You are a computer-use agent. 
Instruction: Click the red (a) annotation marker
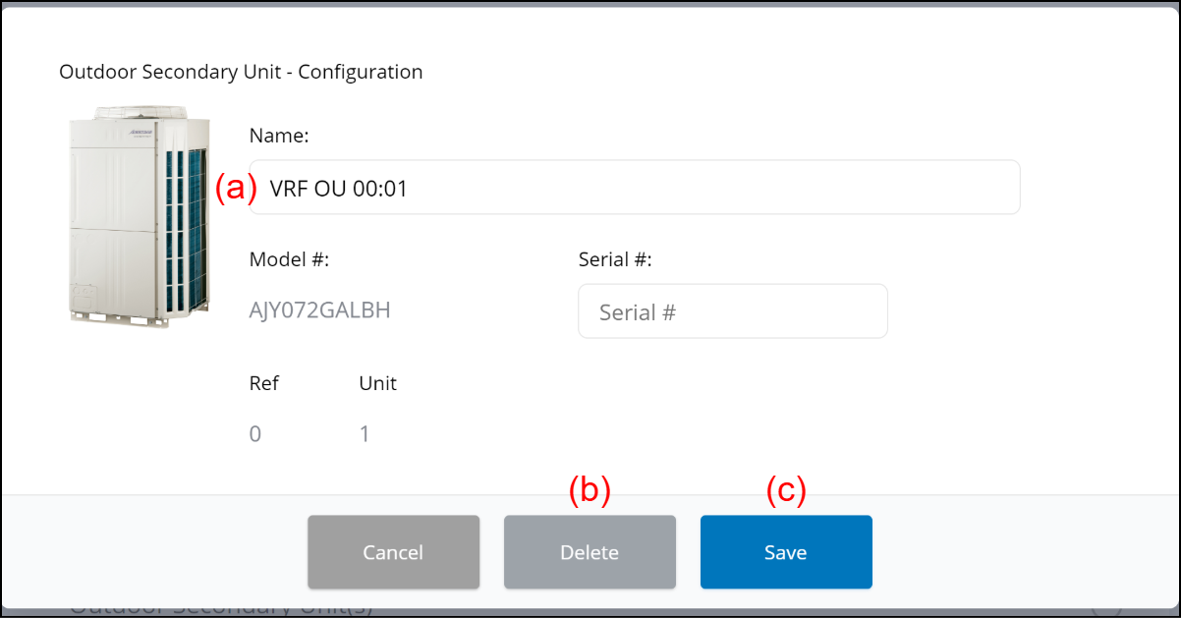235,188
